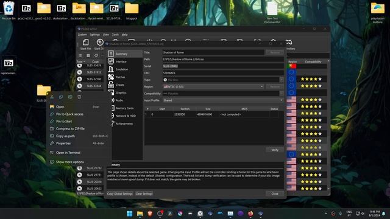This screenshot has height=219, width=390.
Task: Click the Cut icon in context menu
Action: point(52,97)
